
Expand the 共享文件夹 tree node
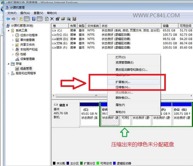(x=13, y=45)
